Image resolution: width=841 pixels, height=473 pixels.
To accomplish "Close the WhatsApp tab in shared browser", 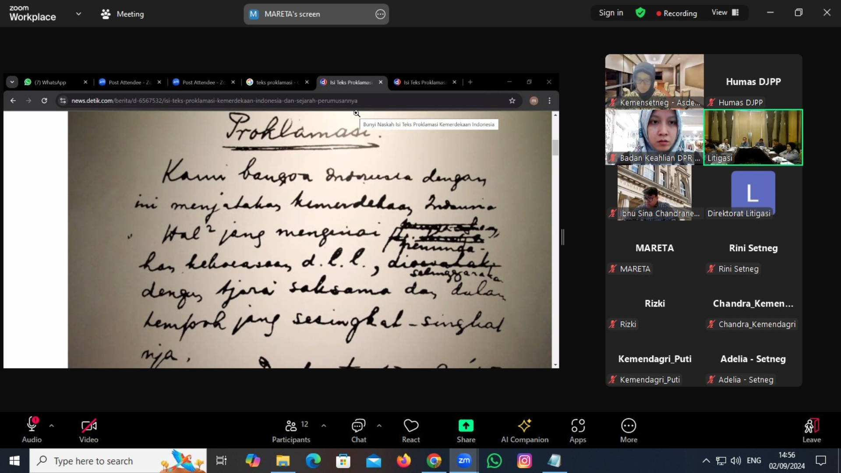I will pos(85,82).
